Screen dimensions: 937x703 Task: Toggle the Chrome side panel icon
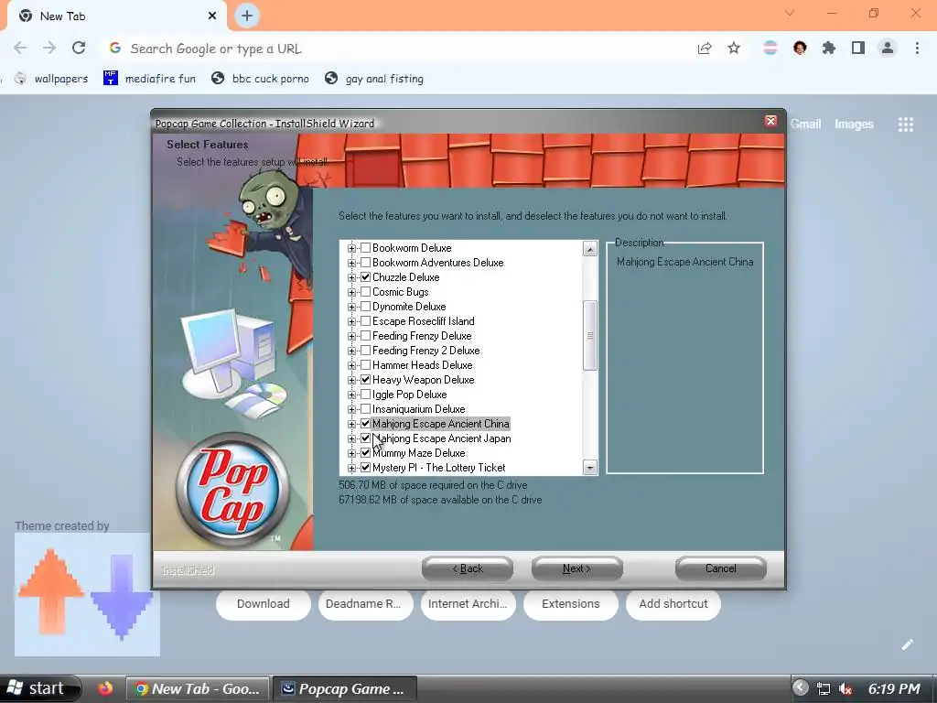pos(858,49)
